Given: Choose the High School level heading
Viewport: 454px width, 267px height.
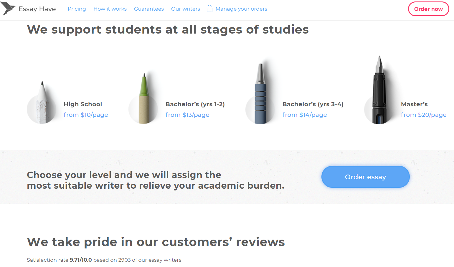Looking at the screenshot, I should pyautogui.click(x=83, y=104).
